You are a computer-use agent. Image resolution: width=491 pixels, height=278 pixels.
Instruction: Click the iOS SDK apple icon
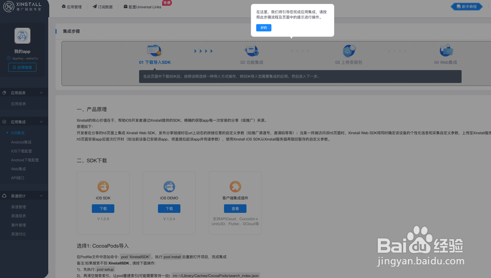(103, 186)
